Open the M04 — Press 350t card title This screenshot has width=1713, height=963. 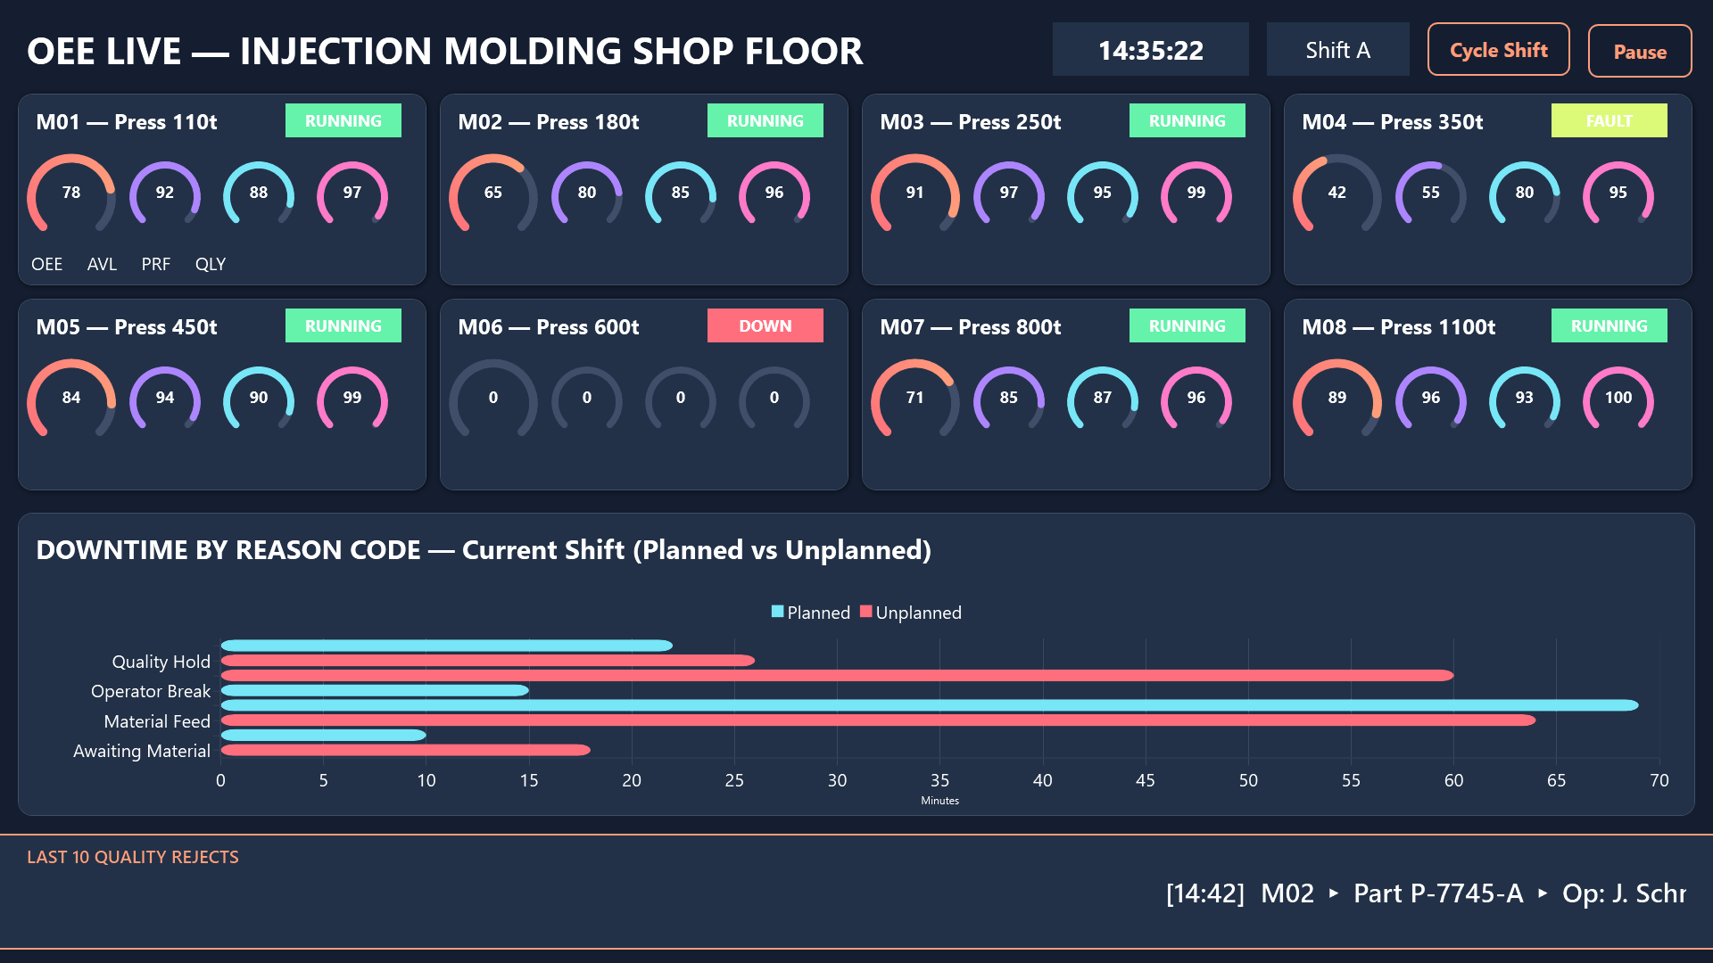coord(1393,122)
